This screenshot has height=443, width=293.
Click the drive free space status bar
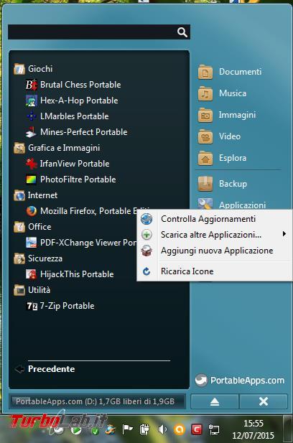(x=97, y=401)
